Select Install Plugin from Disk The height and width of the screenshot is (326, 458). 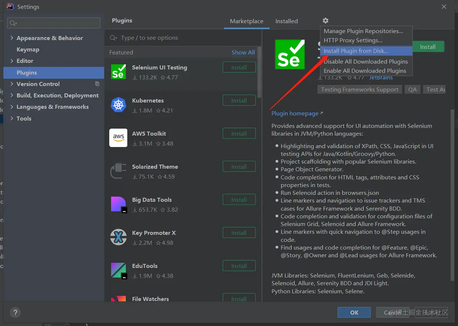366,51
